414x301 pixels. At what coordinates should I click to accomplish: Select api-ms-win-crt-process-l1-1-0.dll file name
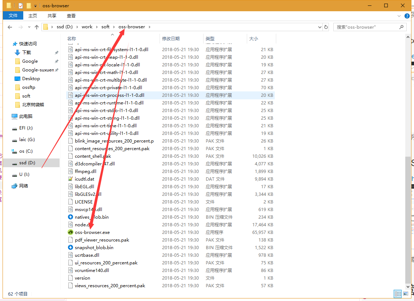pos(109,95)
